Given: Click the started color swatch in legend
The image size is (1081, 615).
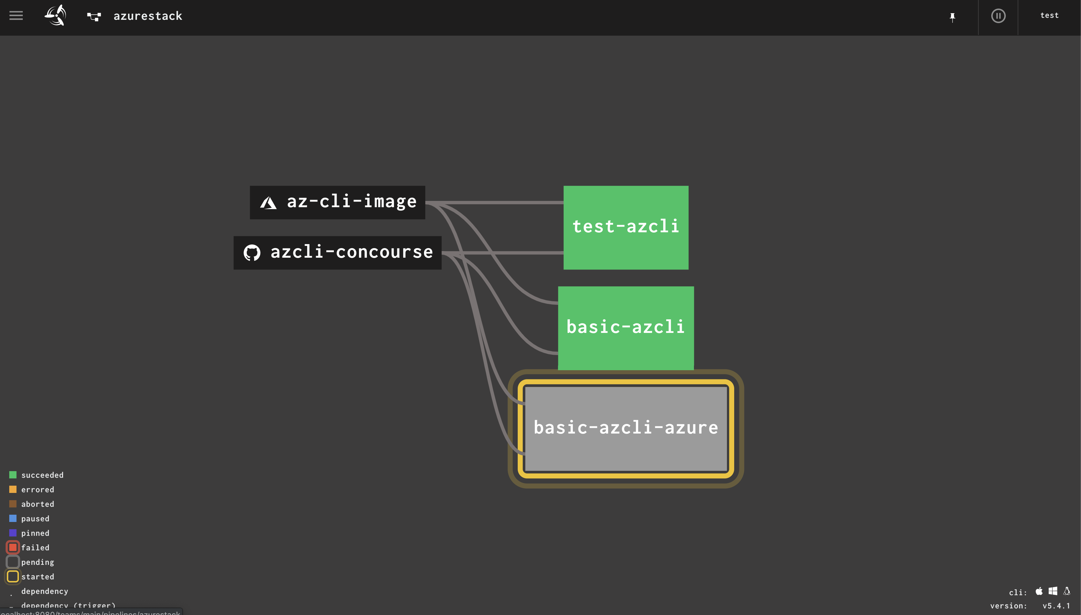Looking at the screenshot, I should coord(13,576).
